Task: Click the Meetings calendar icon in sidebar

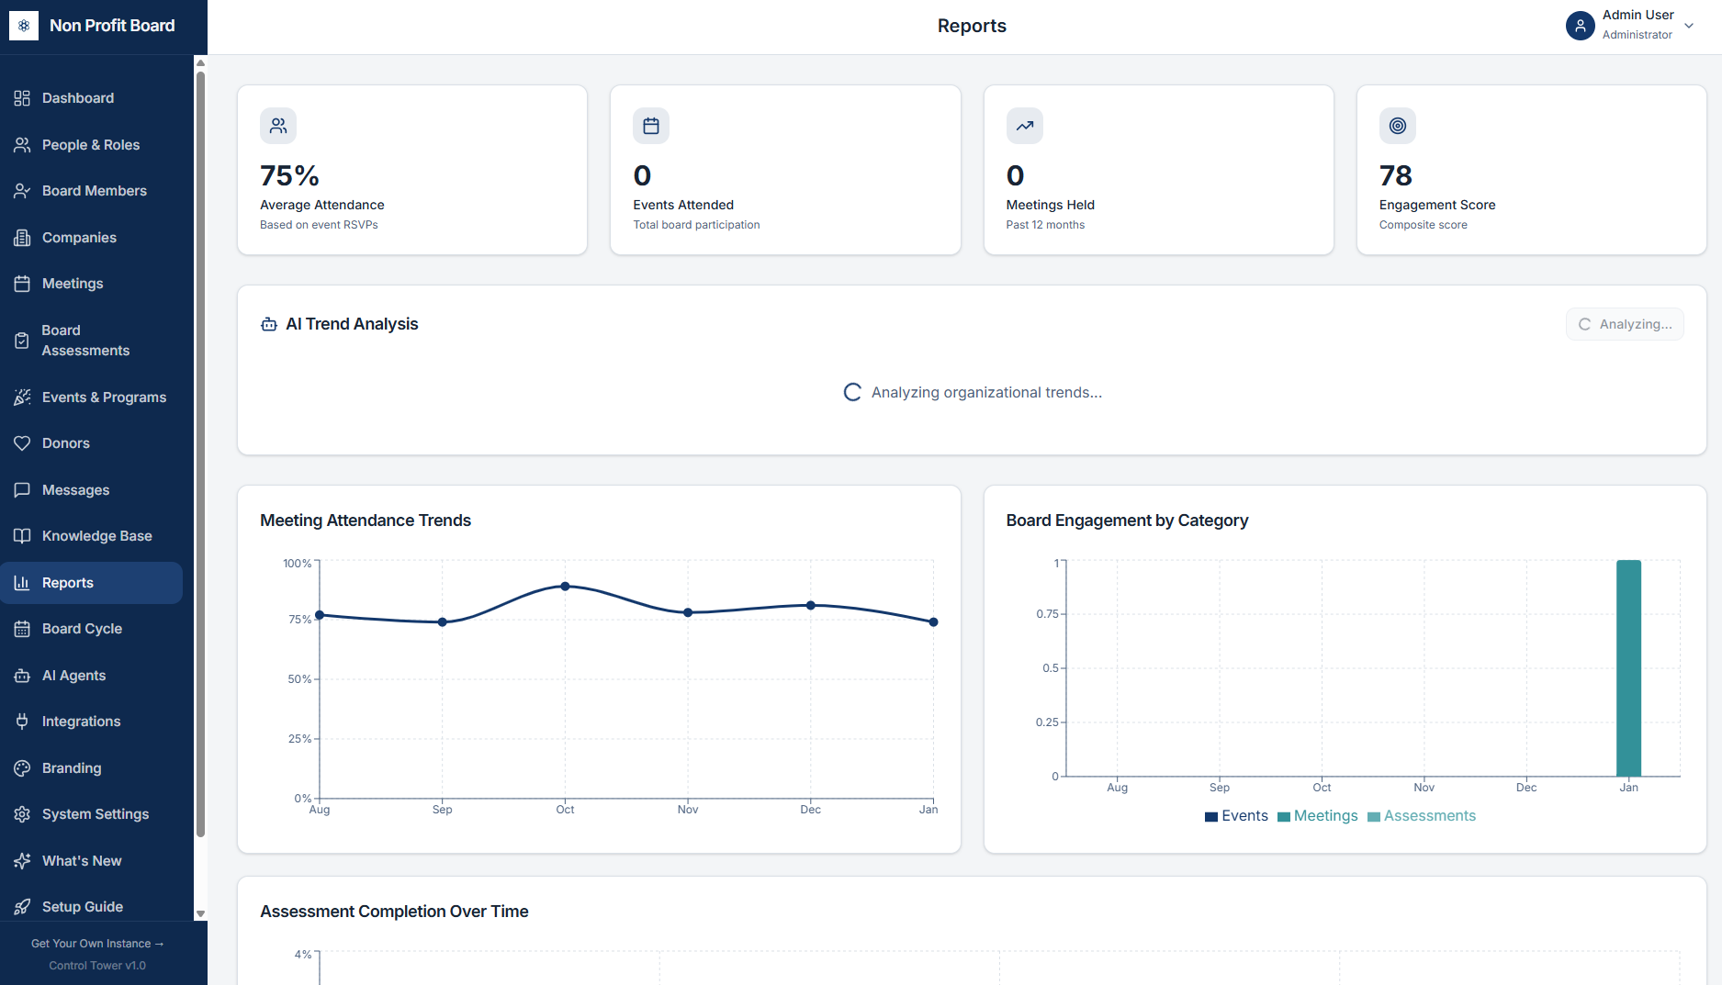Action: pos(22,284)
